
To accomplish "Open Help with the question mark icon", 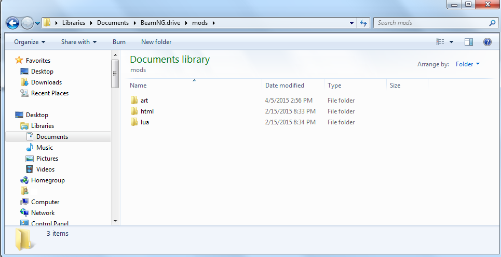I will [488, 42].
